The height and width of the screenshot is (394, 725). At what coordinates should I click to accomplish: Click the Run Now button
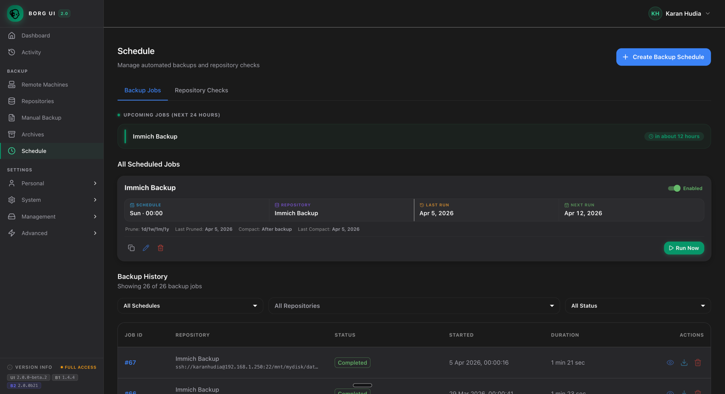684,248
